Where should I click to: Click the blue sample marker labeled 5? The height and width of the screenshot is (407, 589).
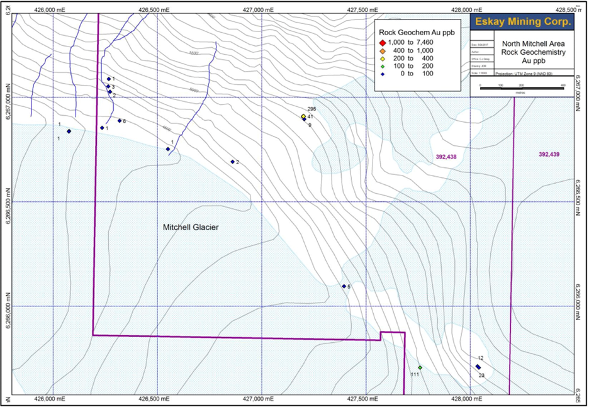344,286
